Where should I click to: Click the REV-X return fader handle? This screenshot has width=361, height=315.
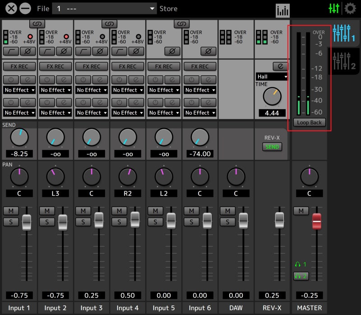coord(279,220)
